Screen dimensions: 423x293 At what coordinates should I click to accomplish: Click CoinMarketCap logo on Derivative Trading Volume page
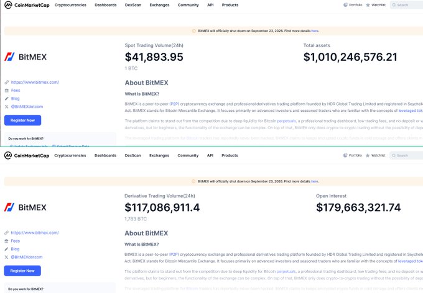27,156
